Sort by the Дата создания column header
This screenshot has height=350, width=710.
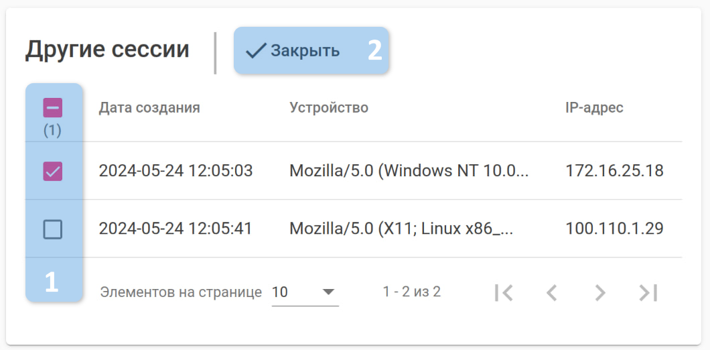[x=149, y=107]
